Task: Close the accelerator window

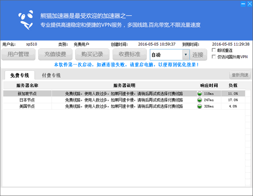Action: click(250, 4)
